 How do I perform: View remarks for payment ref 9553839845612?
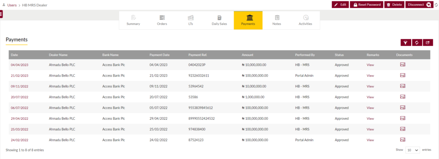click(x=370, y=108)
